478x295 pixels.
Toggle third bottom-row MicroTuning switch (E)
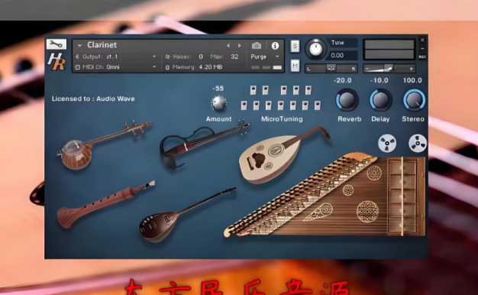[x=268, y=105]
